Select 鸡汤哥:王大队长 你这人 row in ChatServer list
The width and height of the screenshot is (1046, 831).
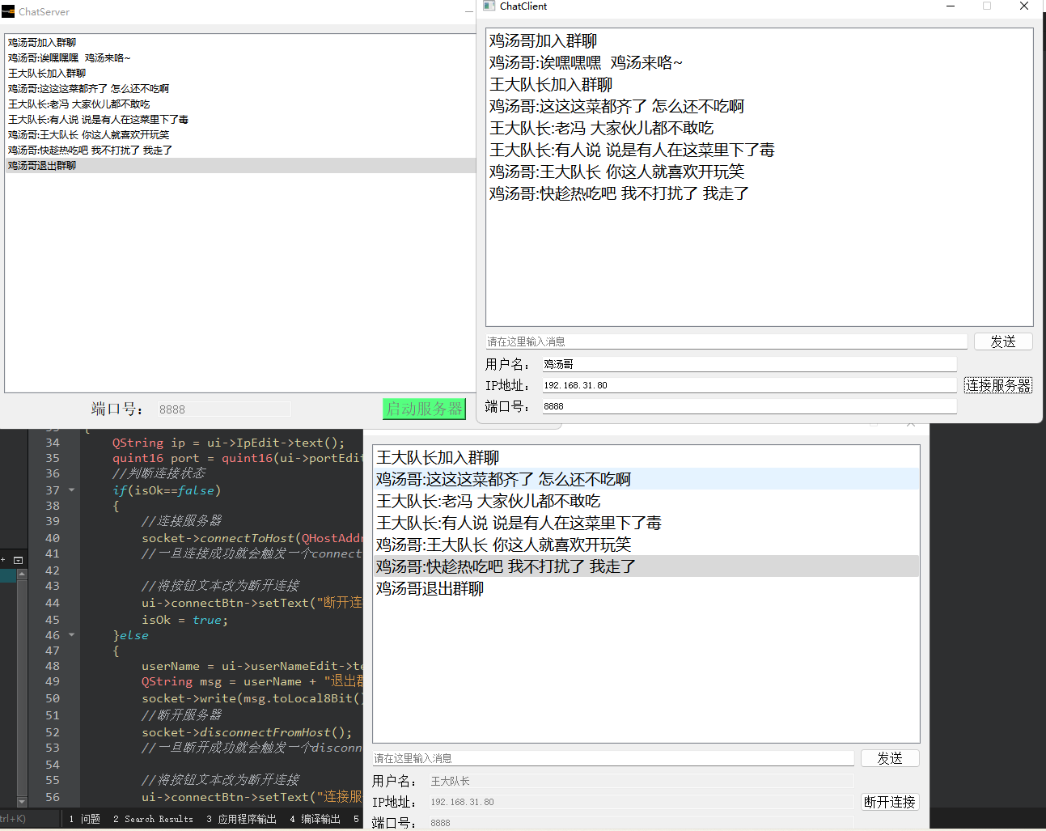[240, 134]
